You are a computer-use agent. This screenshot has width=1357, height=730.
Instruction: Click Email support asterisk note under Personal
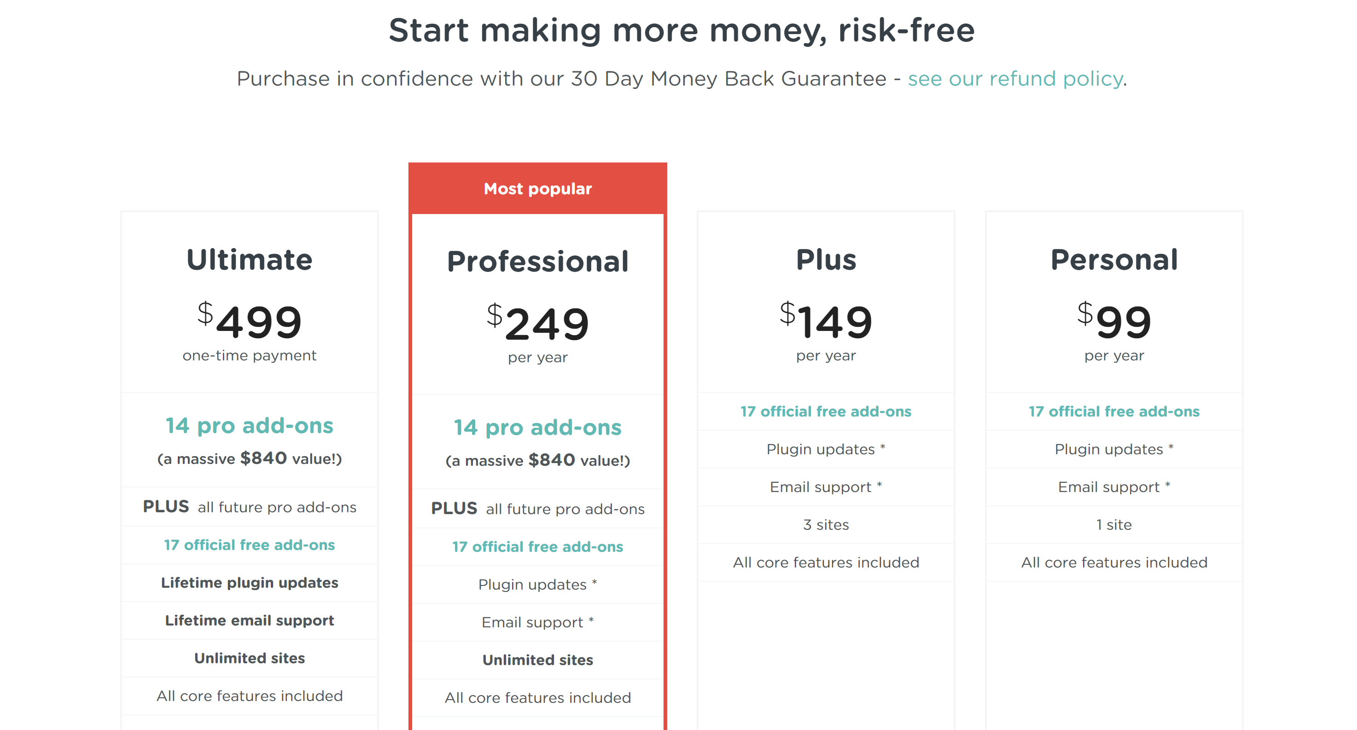(x=1113, y=487)
